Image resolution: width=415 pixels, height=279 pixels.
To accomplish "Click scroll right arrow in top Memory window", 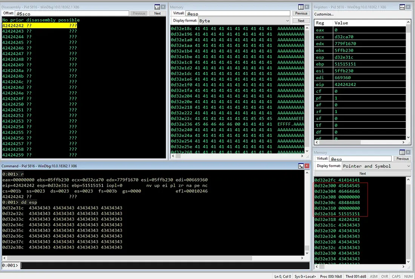I will coord(302,156).
